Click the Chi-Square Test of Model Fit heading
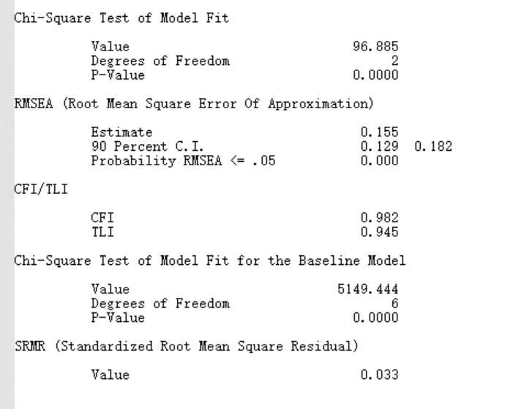Viewport: 513px width, 409px height. point(121,18)
